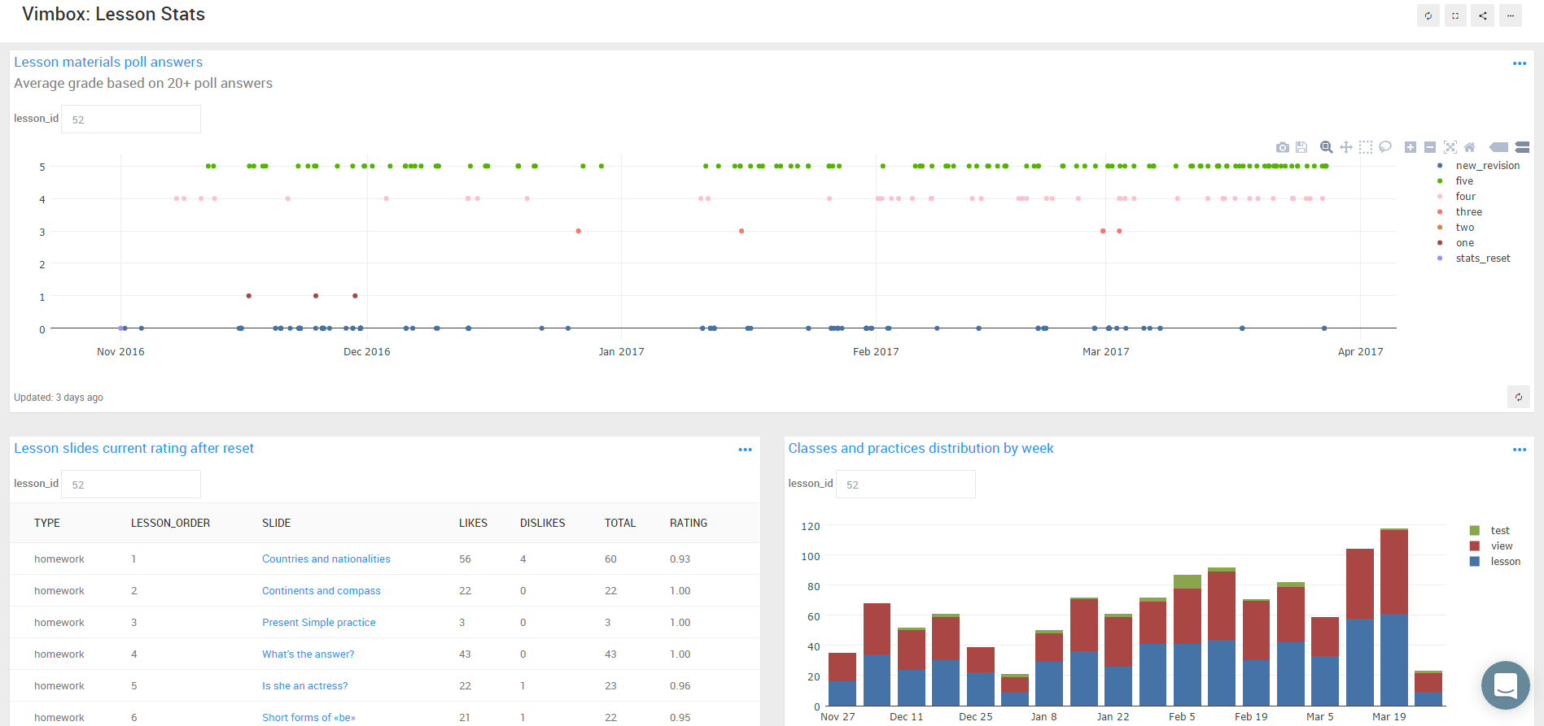The image size is (1544, 726).
Task: Open the dashboard more-options menu
Action: point(1511,15)
